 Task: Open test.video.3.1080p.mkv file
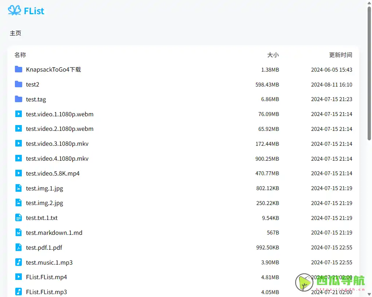[x=57, y=144]
